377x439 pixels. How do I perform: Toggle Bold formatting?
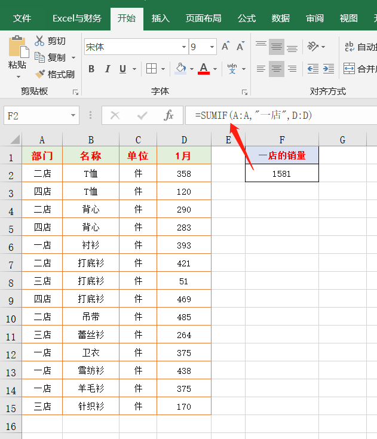tap(91, 69)
